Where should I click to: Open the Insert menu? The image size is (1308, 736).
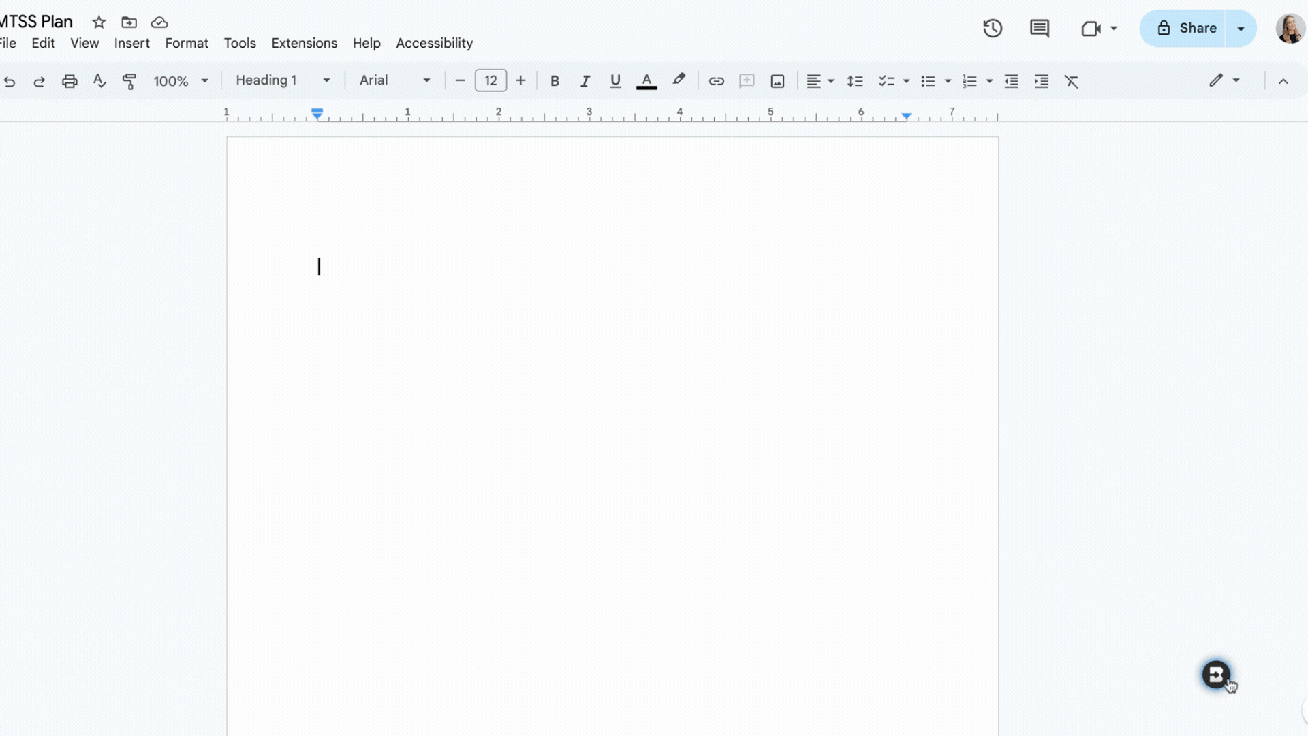coord(131,43)
